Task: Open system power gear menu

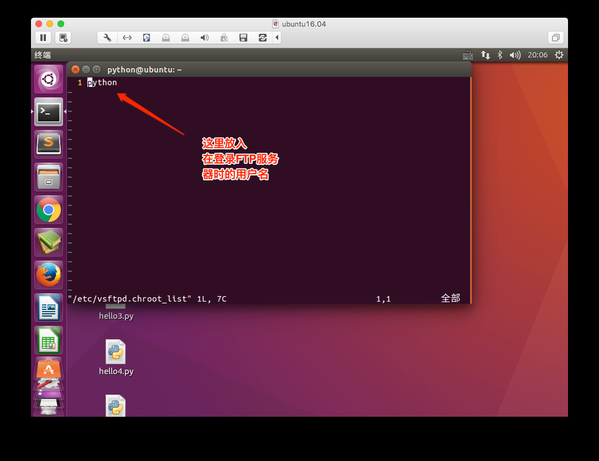Action: coord(559,55)
